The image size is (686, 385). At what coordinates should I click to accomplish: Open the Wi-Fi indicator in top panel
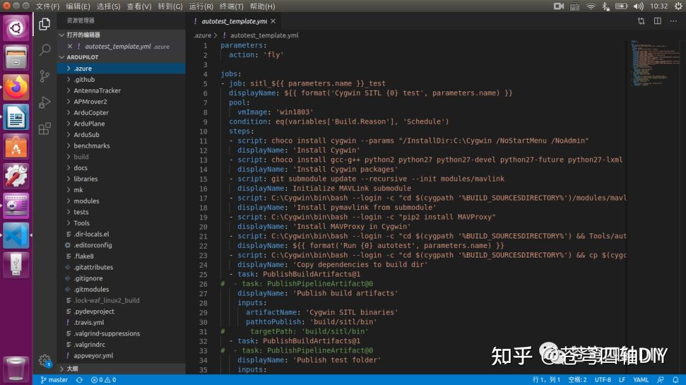[x=591, y=6]
